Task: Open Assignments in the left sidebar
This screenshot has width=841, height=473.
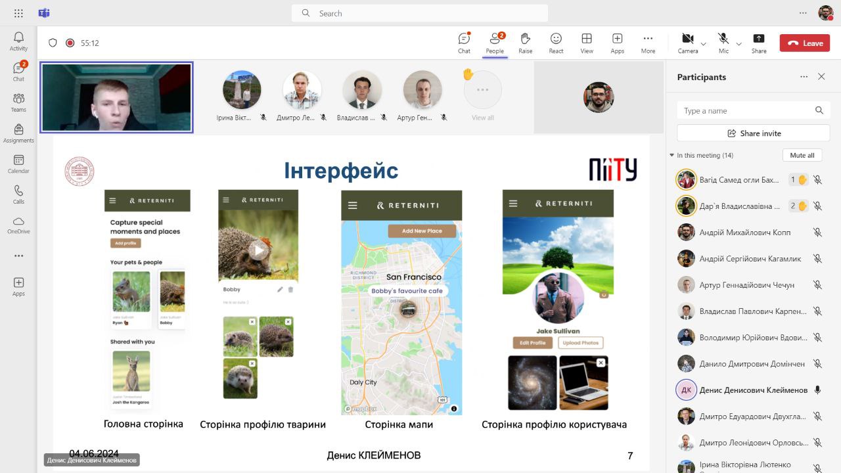Action: tap(18, 133)
